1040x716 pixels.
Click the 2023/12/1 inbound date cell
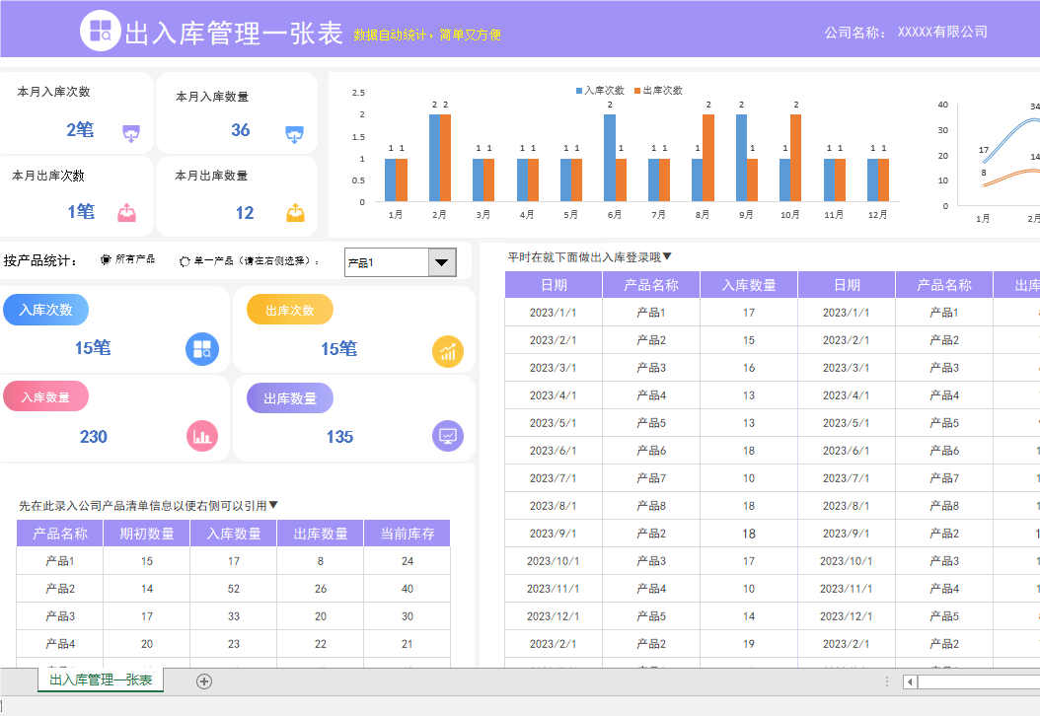(x=554, y=615)
